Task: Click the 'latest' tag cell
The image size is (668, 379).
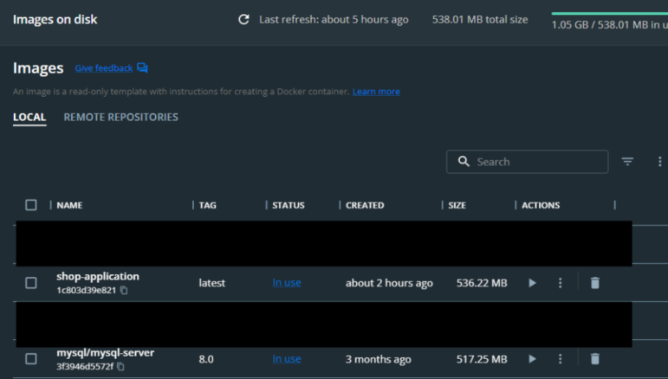Action: click(211, 283)
